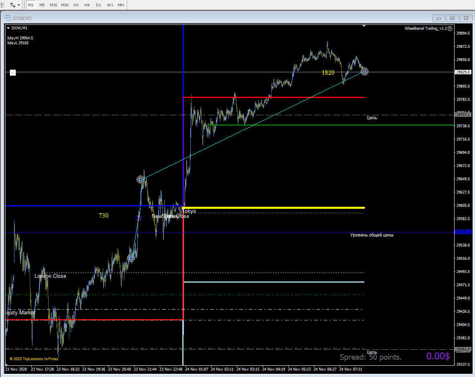The width and height of the screenshot is (475, 377).
Task: Switch chart to M1 timeframe
Action: [x=31, y=5]
